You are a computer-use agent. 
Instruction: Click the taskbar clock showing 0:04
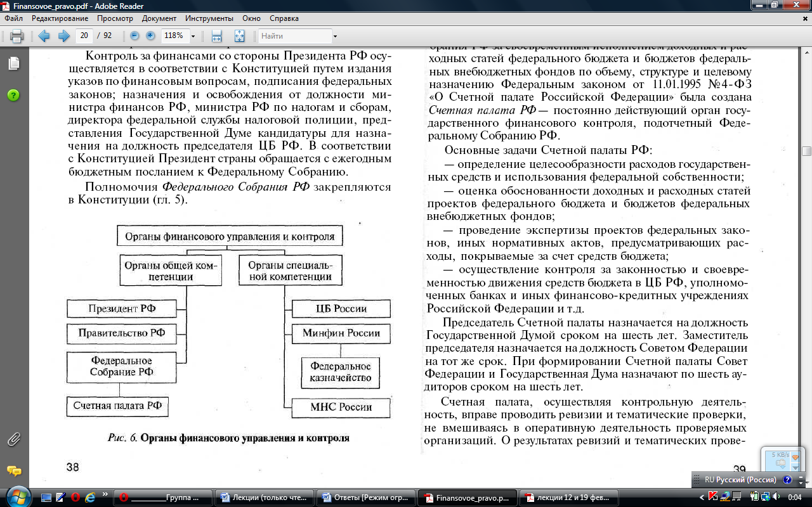point(794,497)
